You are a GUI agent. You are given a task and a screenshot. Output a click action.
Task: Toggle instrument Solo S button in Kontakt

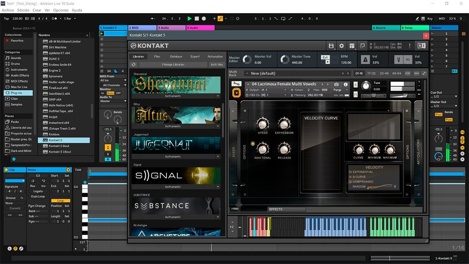356,84
